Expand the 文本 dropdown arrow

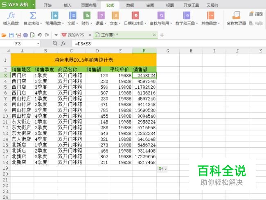119,23
